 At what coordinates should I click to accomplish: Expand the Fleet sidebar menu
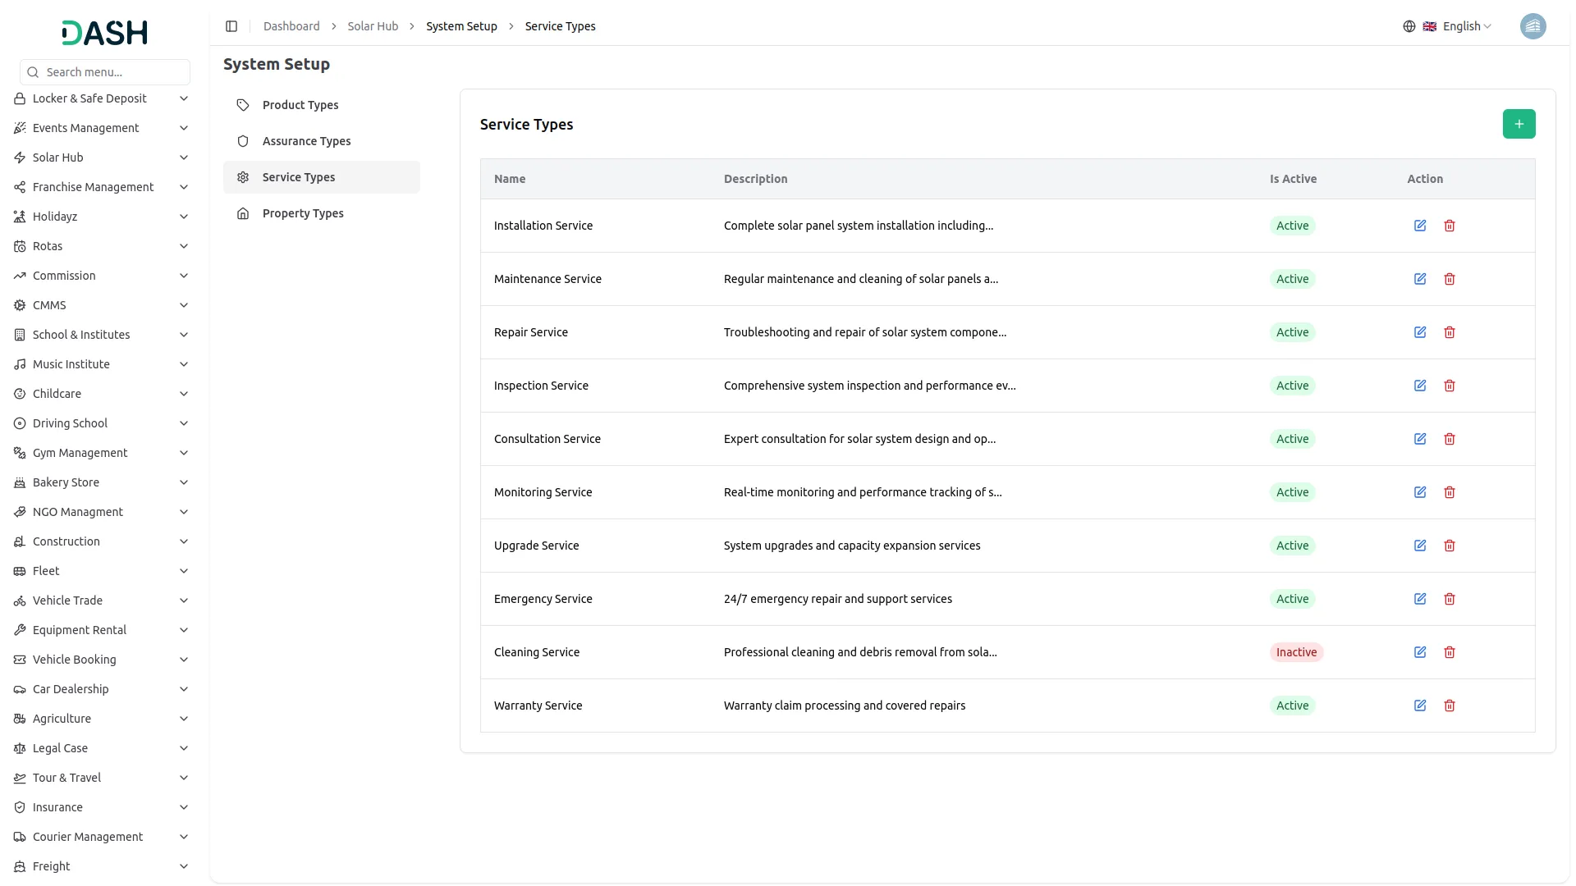coord(103,571)
